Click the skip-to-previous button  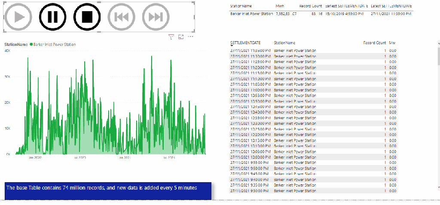coord(122,17)
